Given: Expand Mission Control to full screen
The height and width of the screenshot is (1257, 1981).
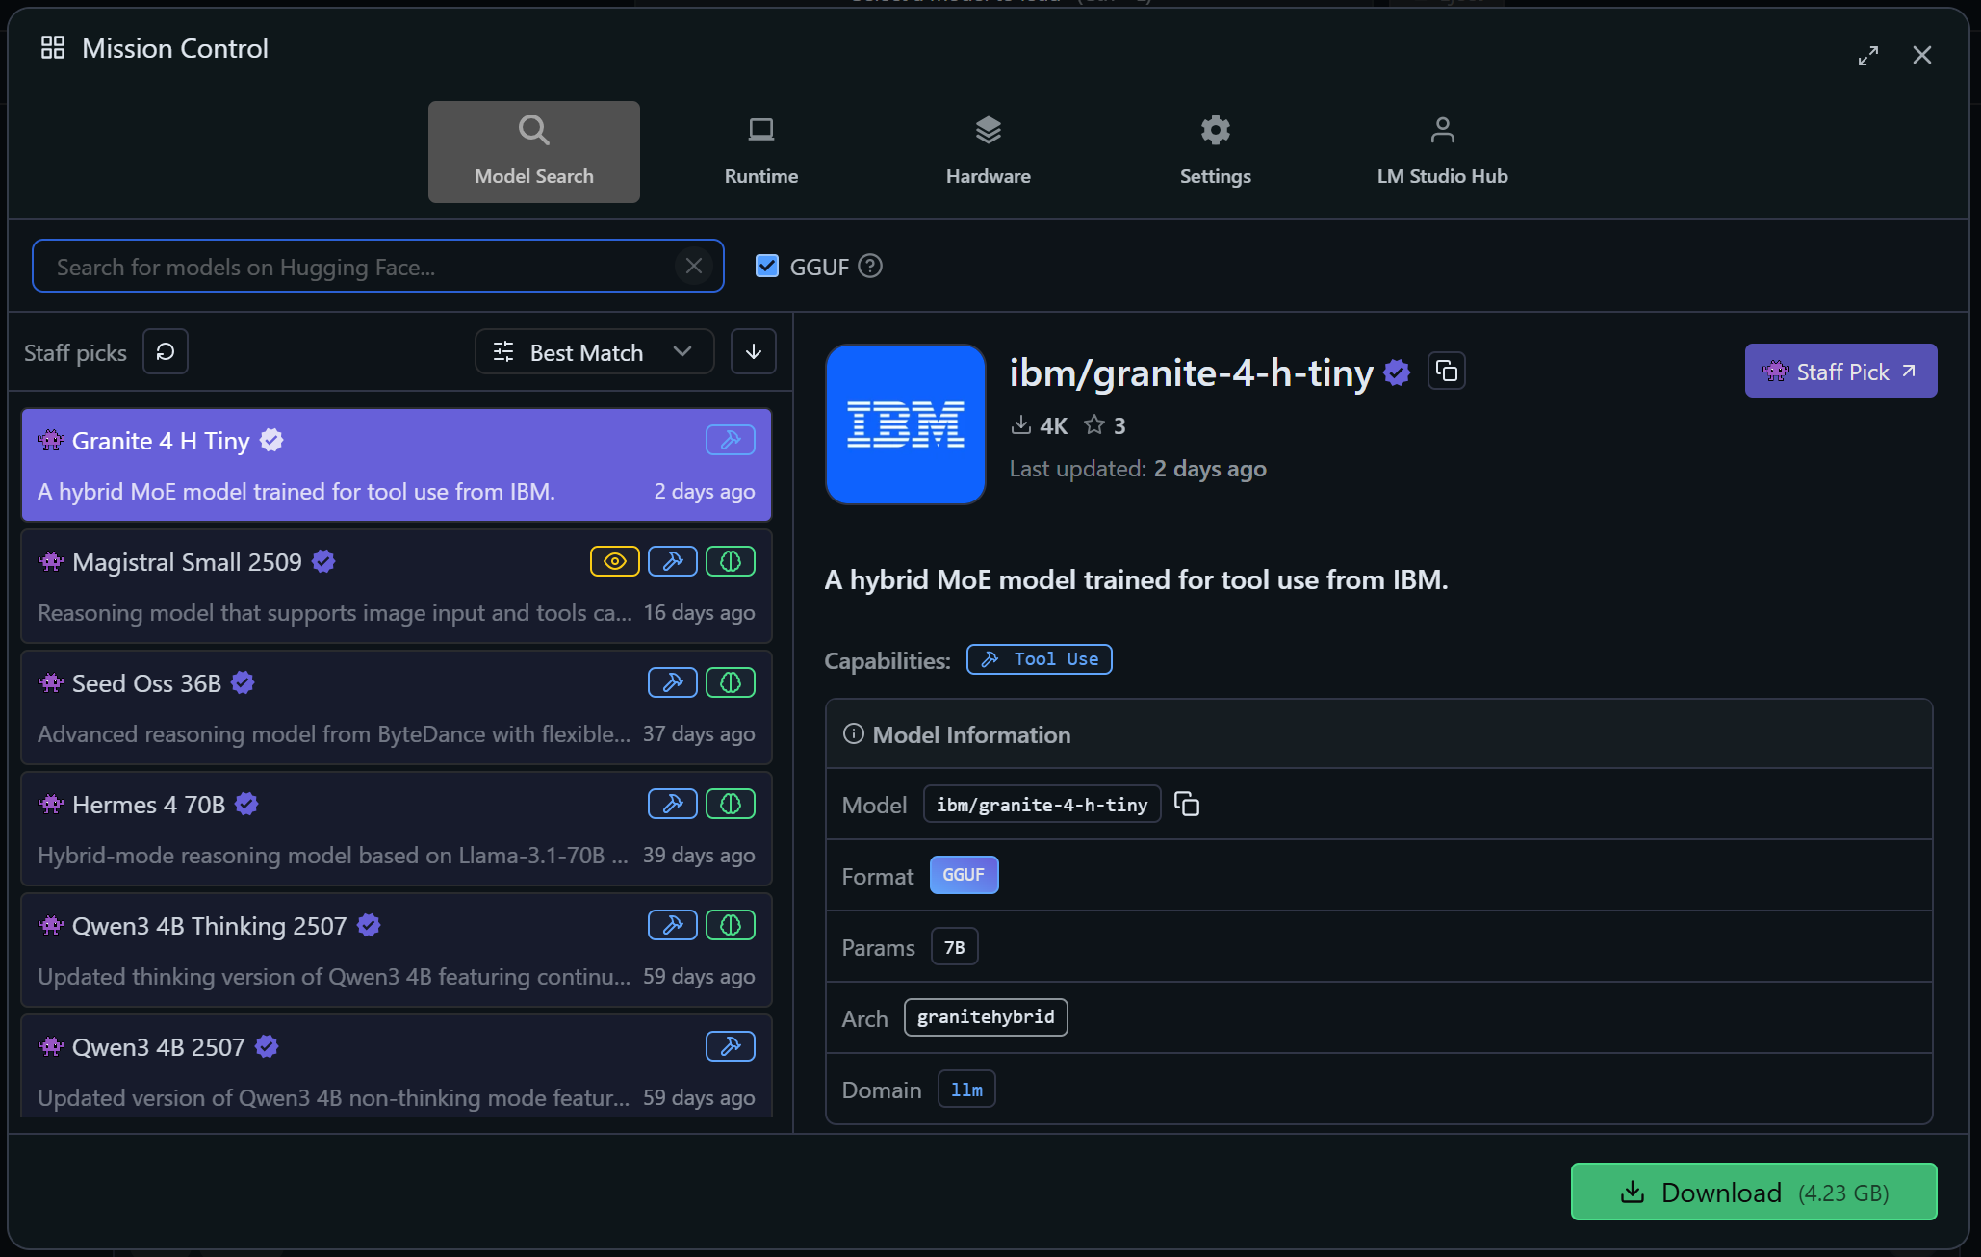Looking at the screenshot, I should (x=1868, y=55).
